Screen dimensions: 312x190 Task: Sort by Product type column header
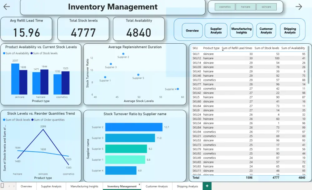[x=211, y=48]
